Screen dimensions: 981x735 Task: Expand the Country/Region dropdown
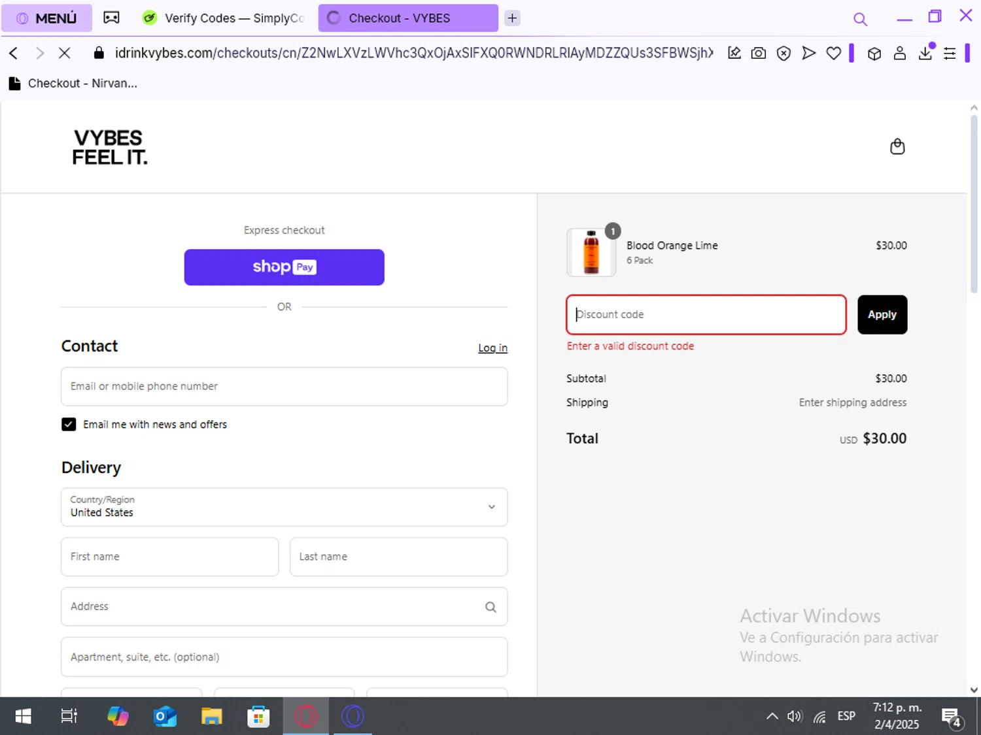point(284,507)
